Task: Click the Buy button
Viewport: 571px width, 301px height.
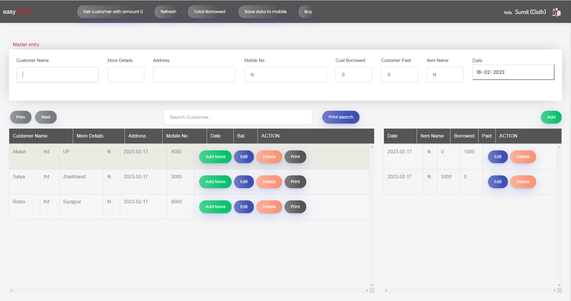Action: tap(308, 12)
